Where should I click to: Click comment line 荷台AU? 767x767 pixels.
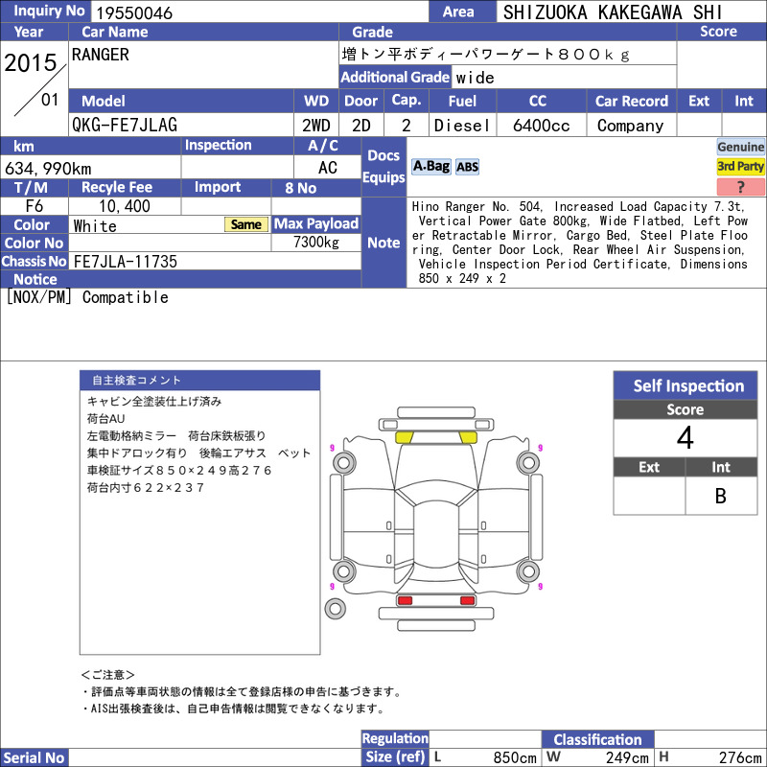coord(105,419)
